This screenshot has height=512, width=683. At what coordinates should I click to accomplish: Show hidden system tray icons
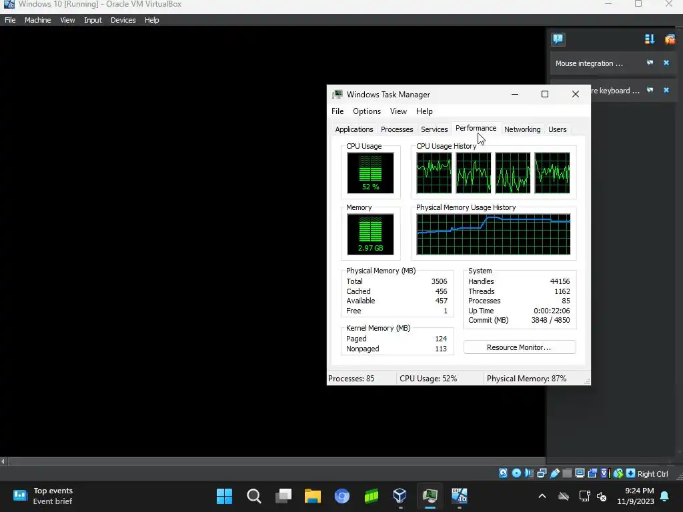542,496
